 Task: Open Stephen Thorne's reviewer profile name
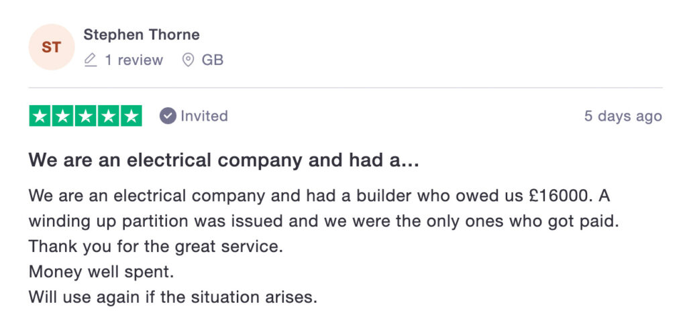pyautogui.click(x=142, y=35)
